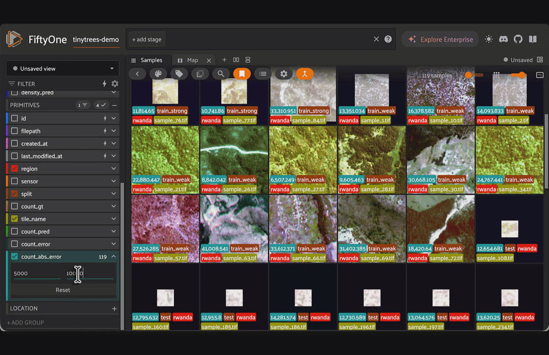Screen dimensions: 549x355
Task: Split the panel space horizontally
Action: 236,60
